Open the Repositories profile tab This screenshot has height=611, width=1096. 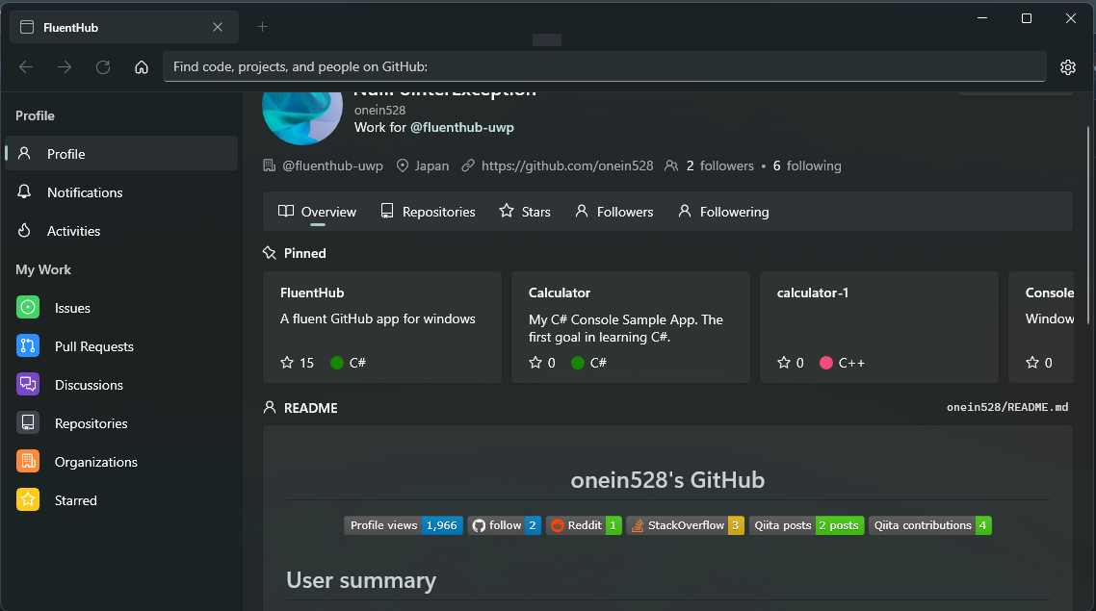pyautogui.click(x=429, y=211)
